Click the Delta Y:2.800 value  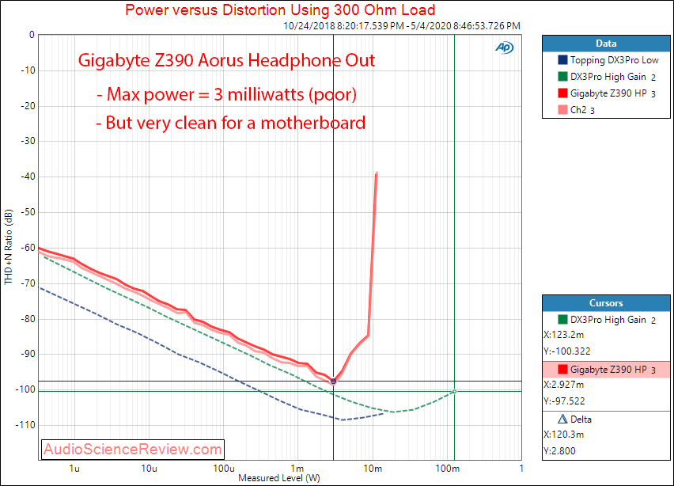coord(559,450)
